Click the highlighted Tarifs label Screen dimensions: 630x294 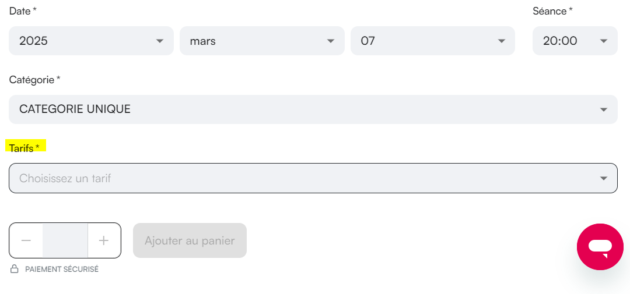[24, 148]
